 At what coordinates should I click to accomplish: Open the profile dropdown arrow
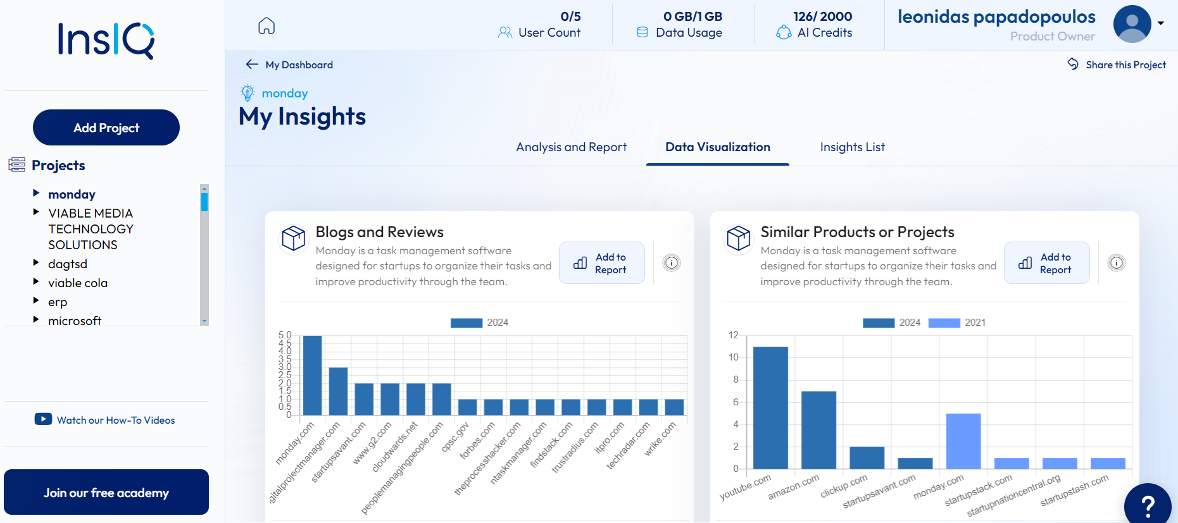click(x=1161, y=23)
